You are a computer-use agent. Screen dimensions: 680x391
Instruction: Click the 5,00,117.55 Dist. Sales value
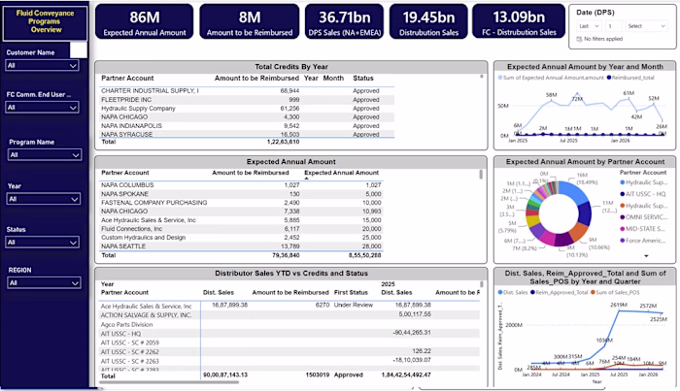click(x=415, y=314)
